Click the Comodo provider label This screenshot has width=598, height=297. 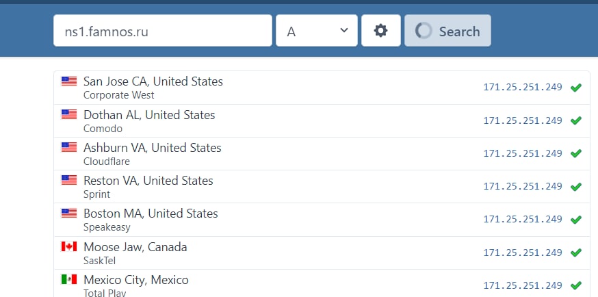[x=103, y=129]
